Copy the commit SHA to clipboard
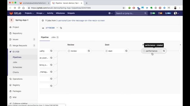This screenshot has width=190, height=106. coord(61,28)
